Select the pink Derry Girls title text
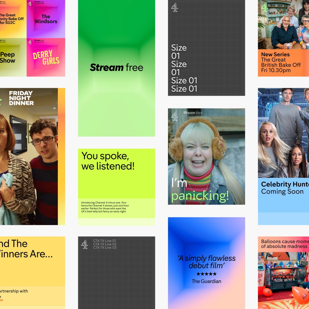This screenshot has height=309, width=309. (46, 57)
